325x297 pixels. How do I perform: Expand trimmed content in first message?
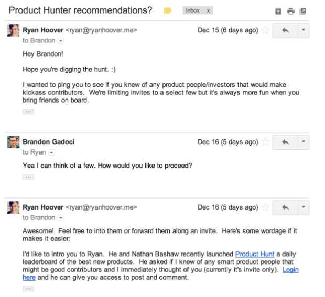pyautogui.click(x=28, y=112)
